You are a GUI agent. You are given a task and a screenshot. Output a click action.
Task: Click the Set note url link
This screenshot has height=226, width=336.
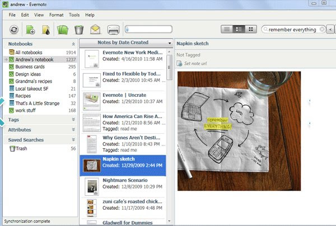pyautogui.click(x=195, y=63)
